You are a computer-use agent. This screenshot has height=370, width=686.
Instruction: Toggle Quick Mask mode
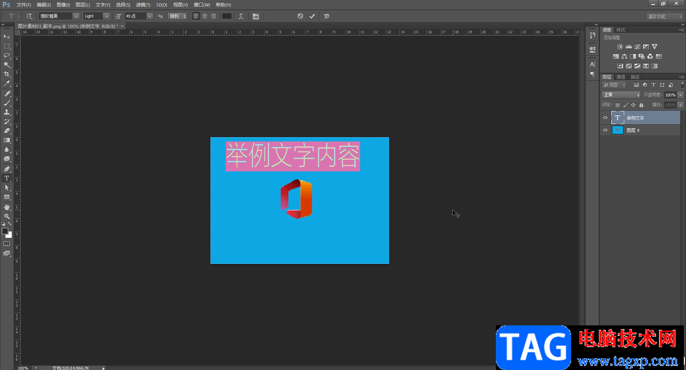(7, 244)
